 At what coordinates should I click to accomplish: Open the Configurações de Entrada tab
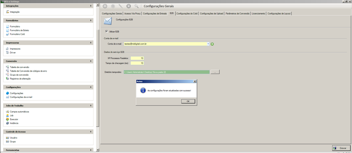pyautogui.click(x=155, y=14)
